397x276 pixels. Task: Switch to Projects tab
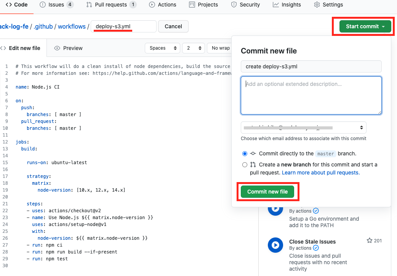click(x=203, y=5)
